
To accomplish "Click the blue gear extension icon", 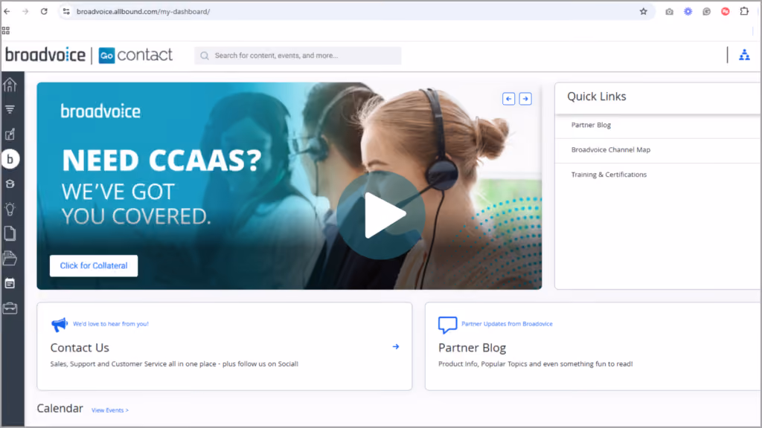I will [x=688, y=12].
